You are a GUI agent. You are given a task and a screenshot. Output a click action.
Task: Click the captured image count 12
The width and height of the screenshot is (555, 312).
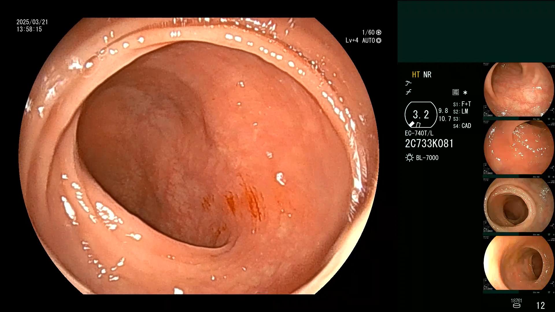540,305
